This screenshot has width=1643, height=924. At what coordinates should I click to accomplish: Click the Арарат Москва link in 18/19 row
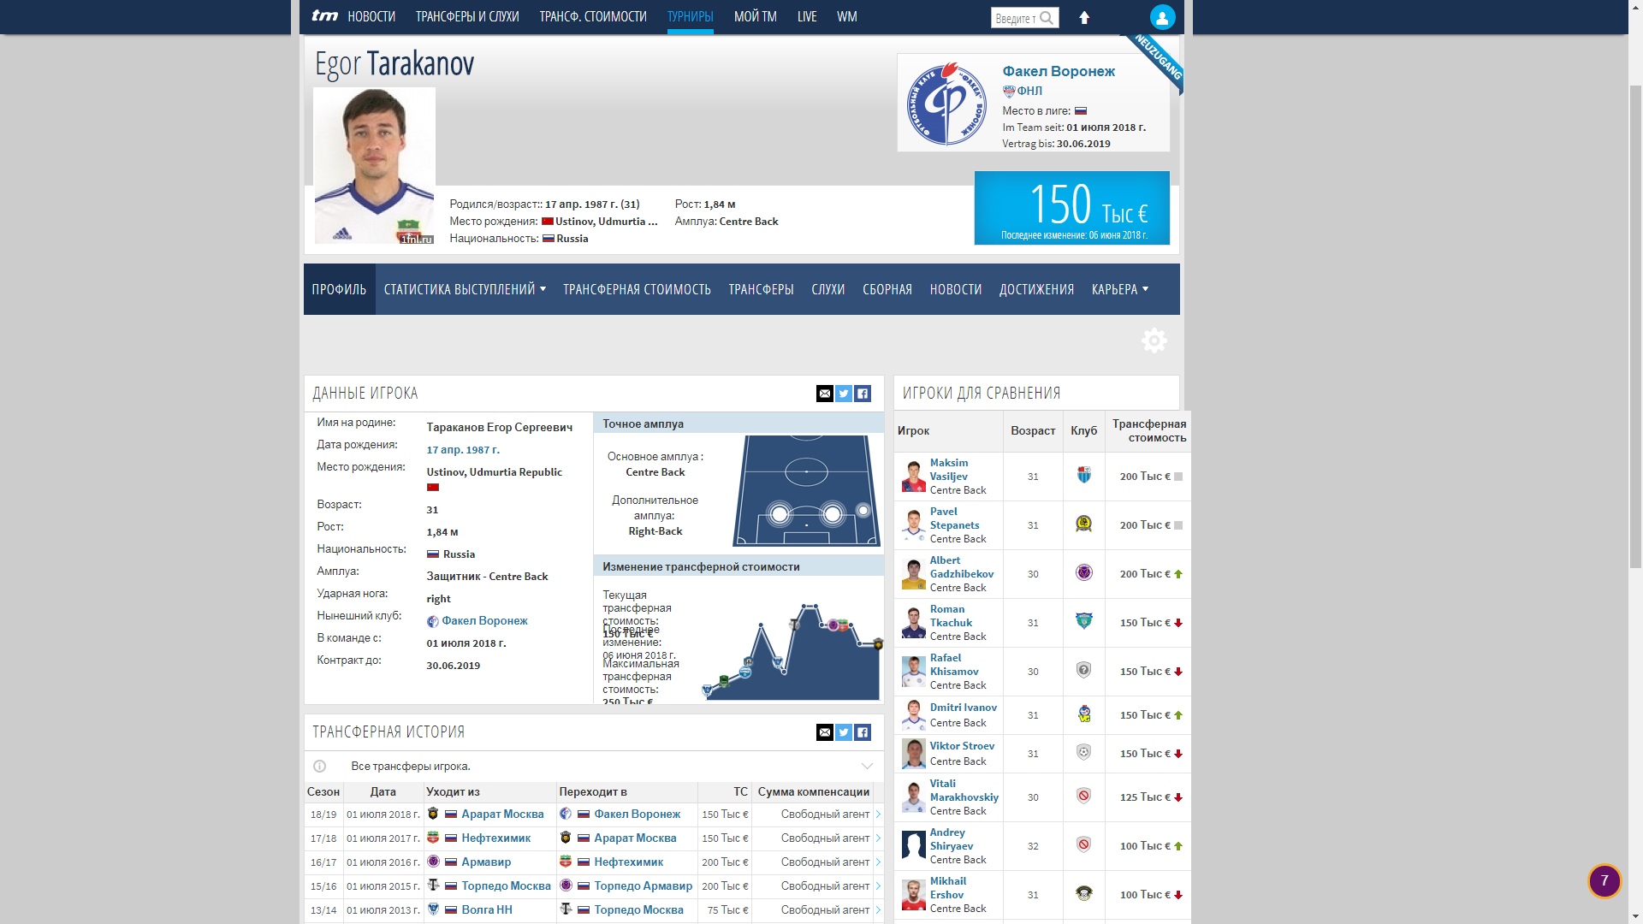click(x=502, y=814)
